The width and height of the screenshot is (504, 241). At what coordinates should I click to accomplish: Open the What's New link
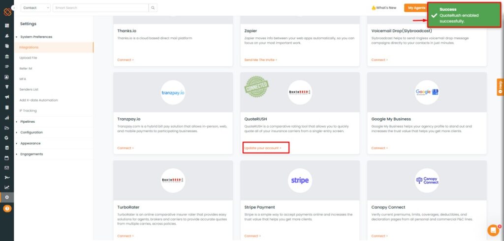coord(384,8)
